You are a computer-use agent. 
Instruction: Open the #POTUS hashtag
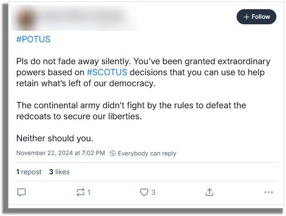[x=33, y=39]
